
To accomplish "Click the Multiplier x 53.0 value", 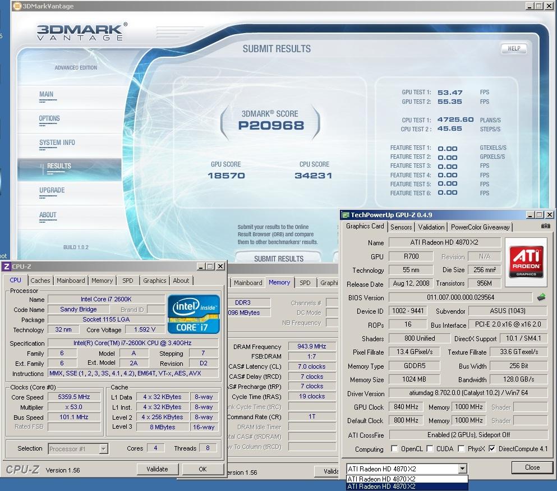I will pos(74,407).
